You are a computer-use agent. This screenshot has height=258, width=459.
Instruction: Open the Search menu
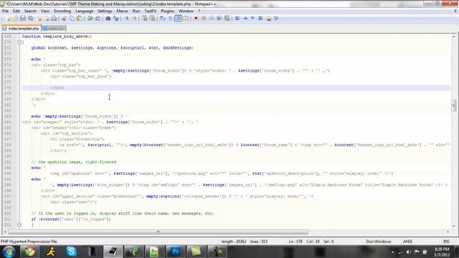[30, 11]
